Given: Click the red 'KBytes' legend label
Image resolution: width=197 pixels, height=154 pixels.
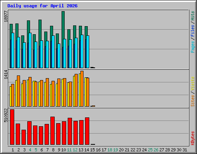Looking at the screenshot, I should (x=192, y=138).
